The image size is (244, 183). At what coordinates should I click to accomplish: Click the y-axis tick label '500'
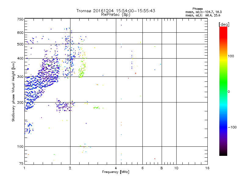coord(20,44)
